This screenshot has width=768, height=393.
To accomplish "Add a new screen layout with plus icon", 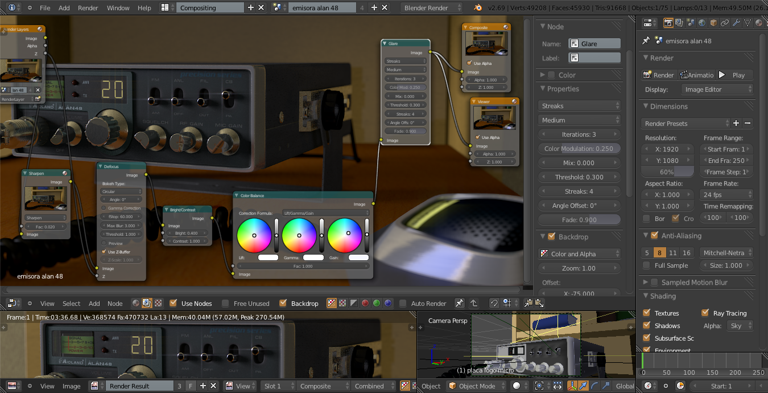I will pos(251,7).
